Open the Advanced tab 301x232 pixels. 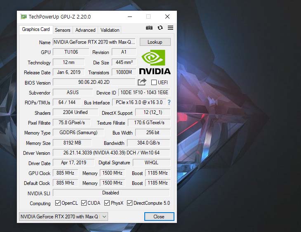(85, 30)
